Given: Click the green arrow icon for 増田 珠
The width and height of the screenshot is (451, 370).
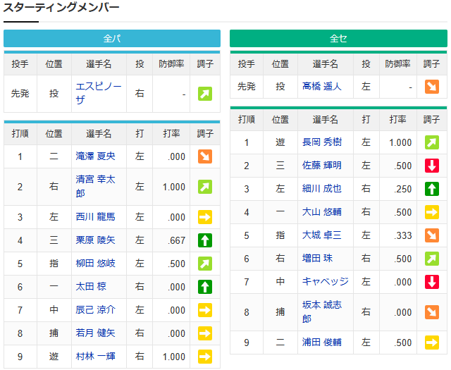Looking at the screenshot, I should tap(432, 259).
